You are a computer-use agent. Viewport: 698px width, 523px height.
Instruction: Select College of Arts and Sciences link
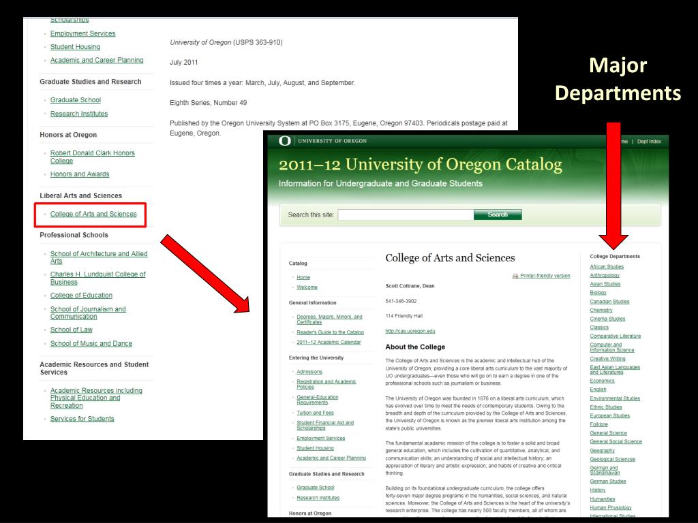[93, 214]
